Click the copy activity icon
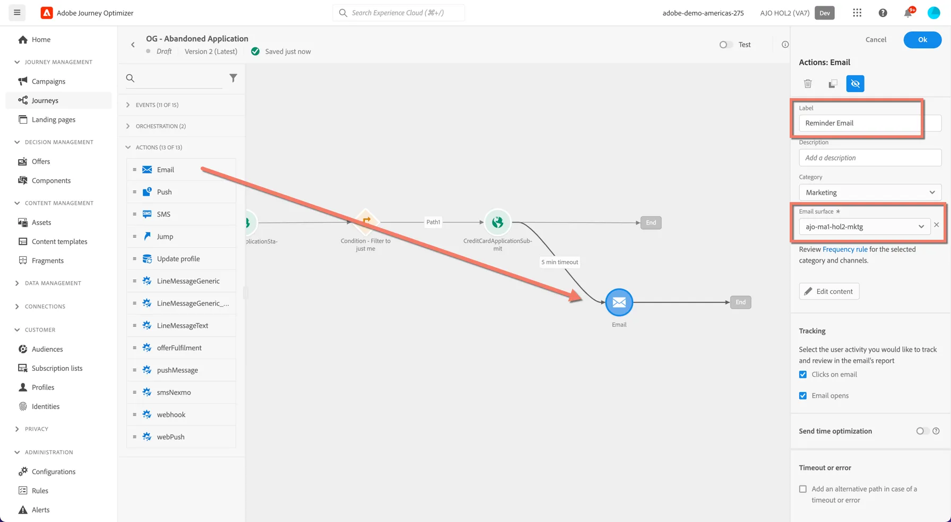Image resolution: width=951 pixels, height=522 pixels. (x=832, y=84)
